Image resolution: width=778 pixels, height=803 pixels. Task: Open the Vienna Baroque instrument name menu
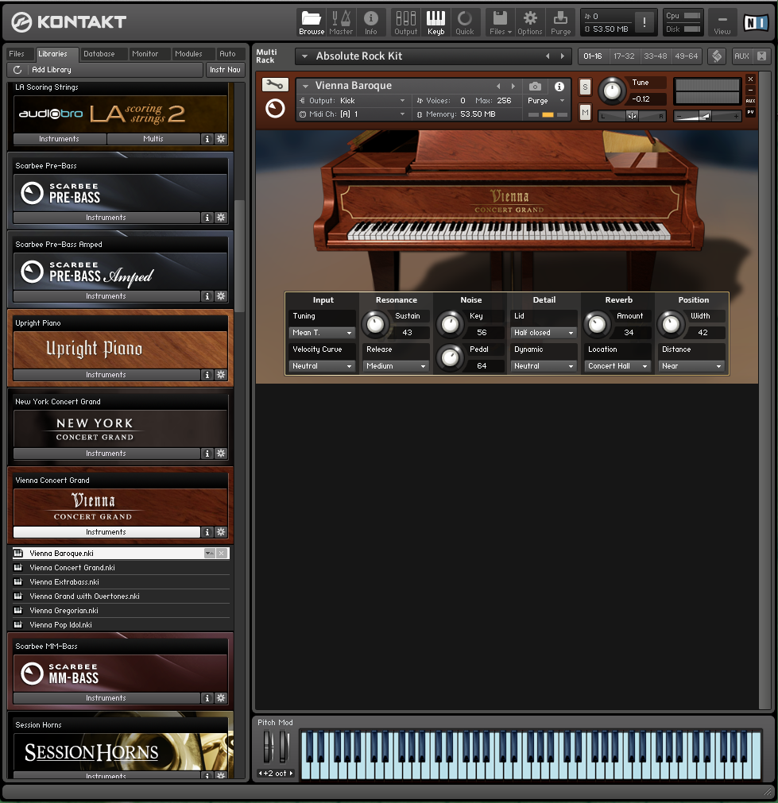click(305, 86)
